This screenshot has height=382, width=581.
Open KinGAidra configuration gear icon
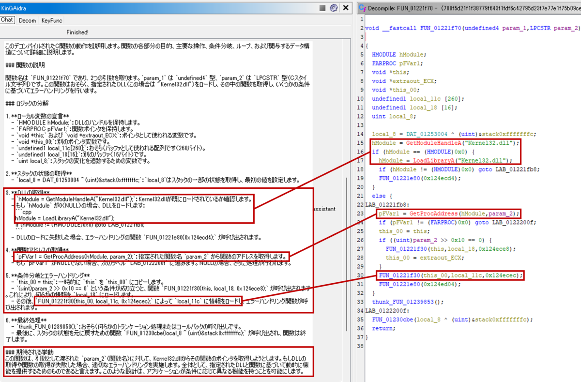(334, 8)
